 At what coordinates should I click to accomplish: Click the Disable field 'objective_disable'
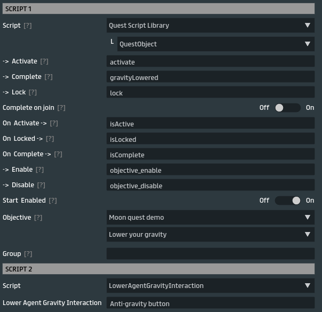point(210,185)
